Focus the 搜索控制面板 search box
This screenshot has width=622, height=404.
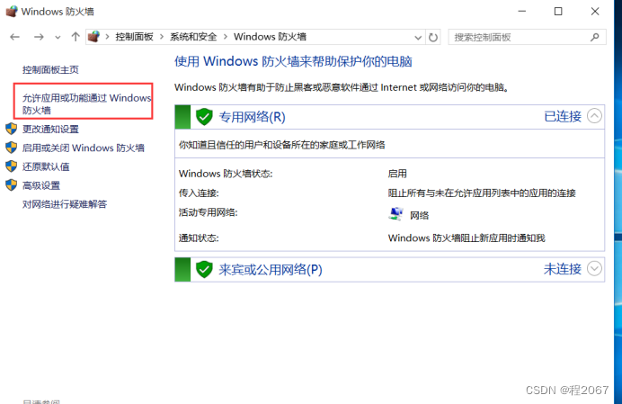(x=527, y=38)
